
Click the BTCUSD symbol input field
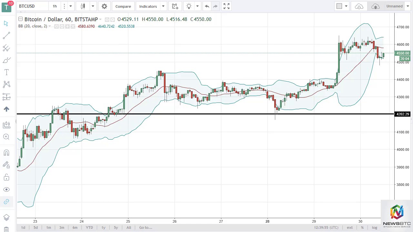[32, 6]
